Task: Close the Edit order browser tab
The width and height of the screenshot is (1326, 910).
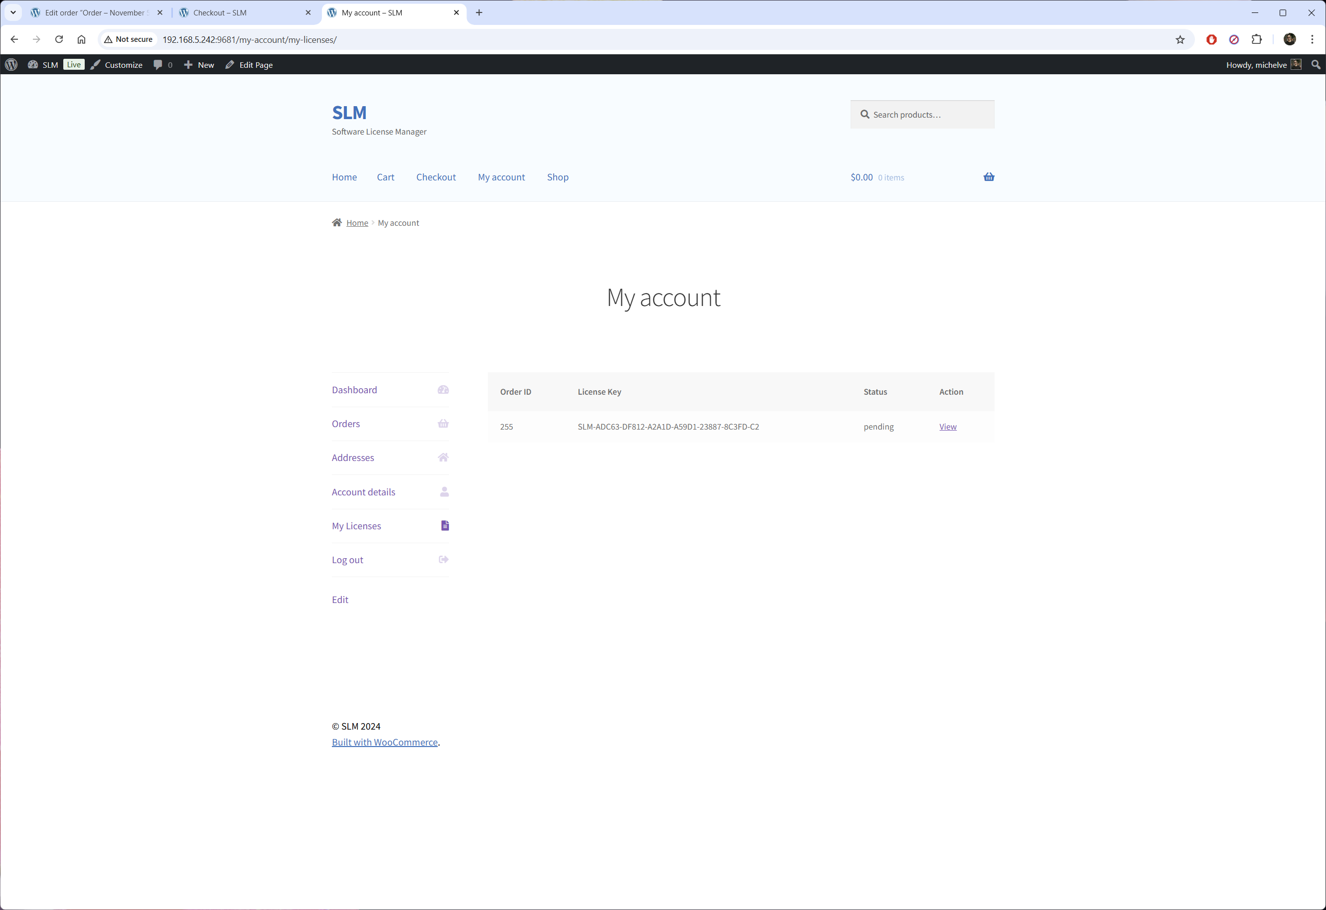Action: (160, 12)
